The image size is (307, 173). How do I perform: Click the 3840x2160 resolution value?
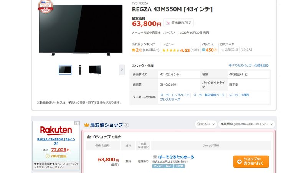(x=168, y=85)
